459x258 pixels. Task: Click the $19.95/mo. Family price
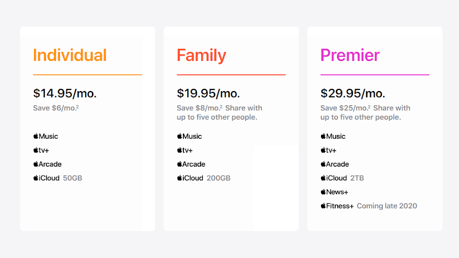(208, 93)
